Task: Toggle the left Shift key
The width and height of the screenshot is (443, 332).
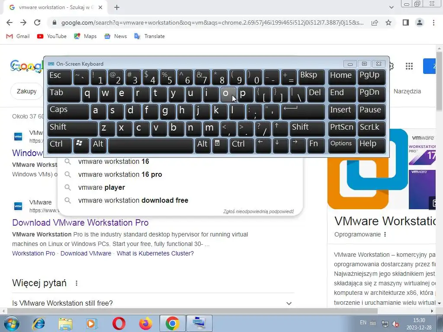Action: (73, 129)
